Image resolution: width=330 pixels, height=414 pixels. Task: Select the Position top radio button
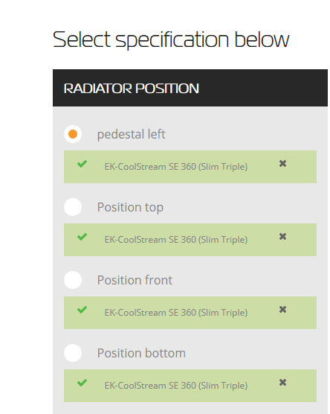pos(73,207)
